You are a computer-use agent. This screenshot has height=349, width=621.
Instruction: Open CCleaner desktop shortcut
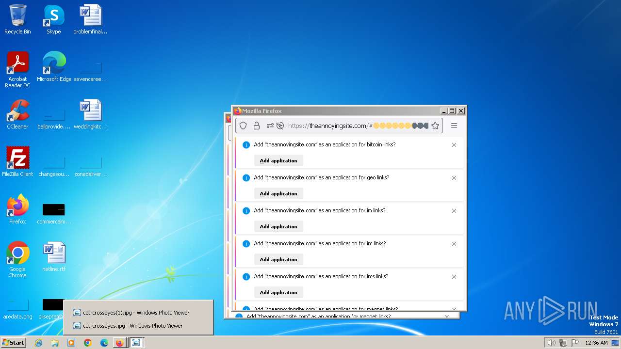pyautogui.click(x=17, y=114)
